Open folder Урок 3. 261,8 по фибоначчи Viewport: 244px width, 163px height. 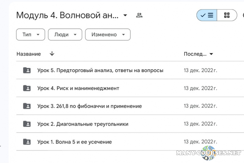(89, 106)
